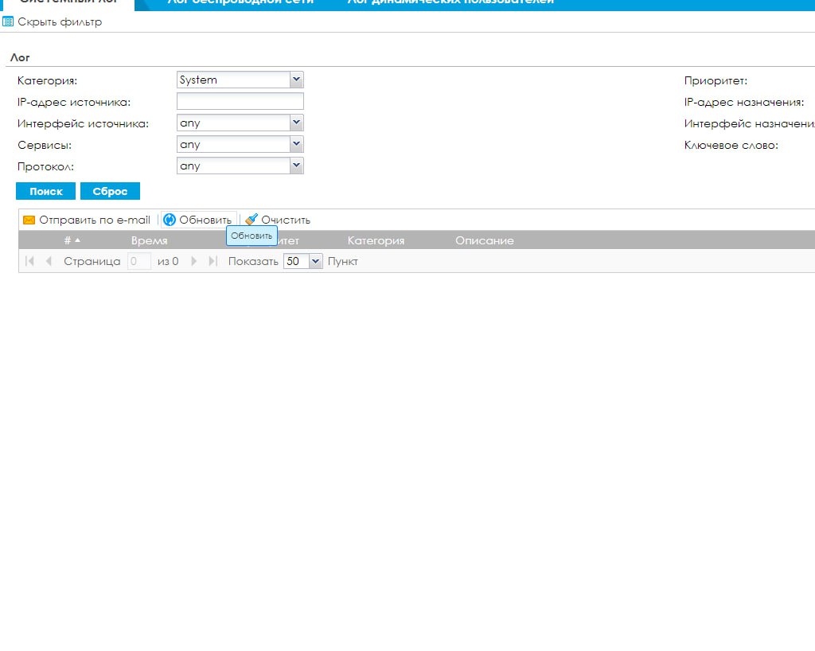Image resolution: width=815 pixels, height=651 pixels.
Task: Click the Очистить toolbar button text
Action: [286, 220]
